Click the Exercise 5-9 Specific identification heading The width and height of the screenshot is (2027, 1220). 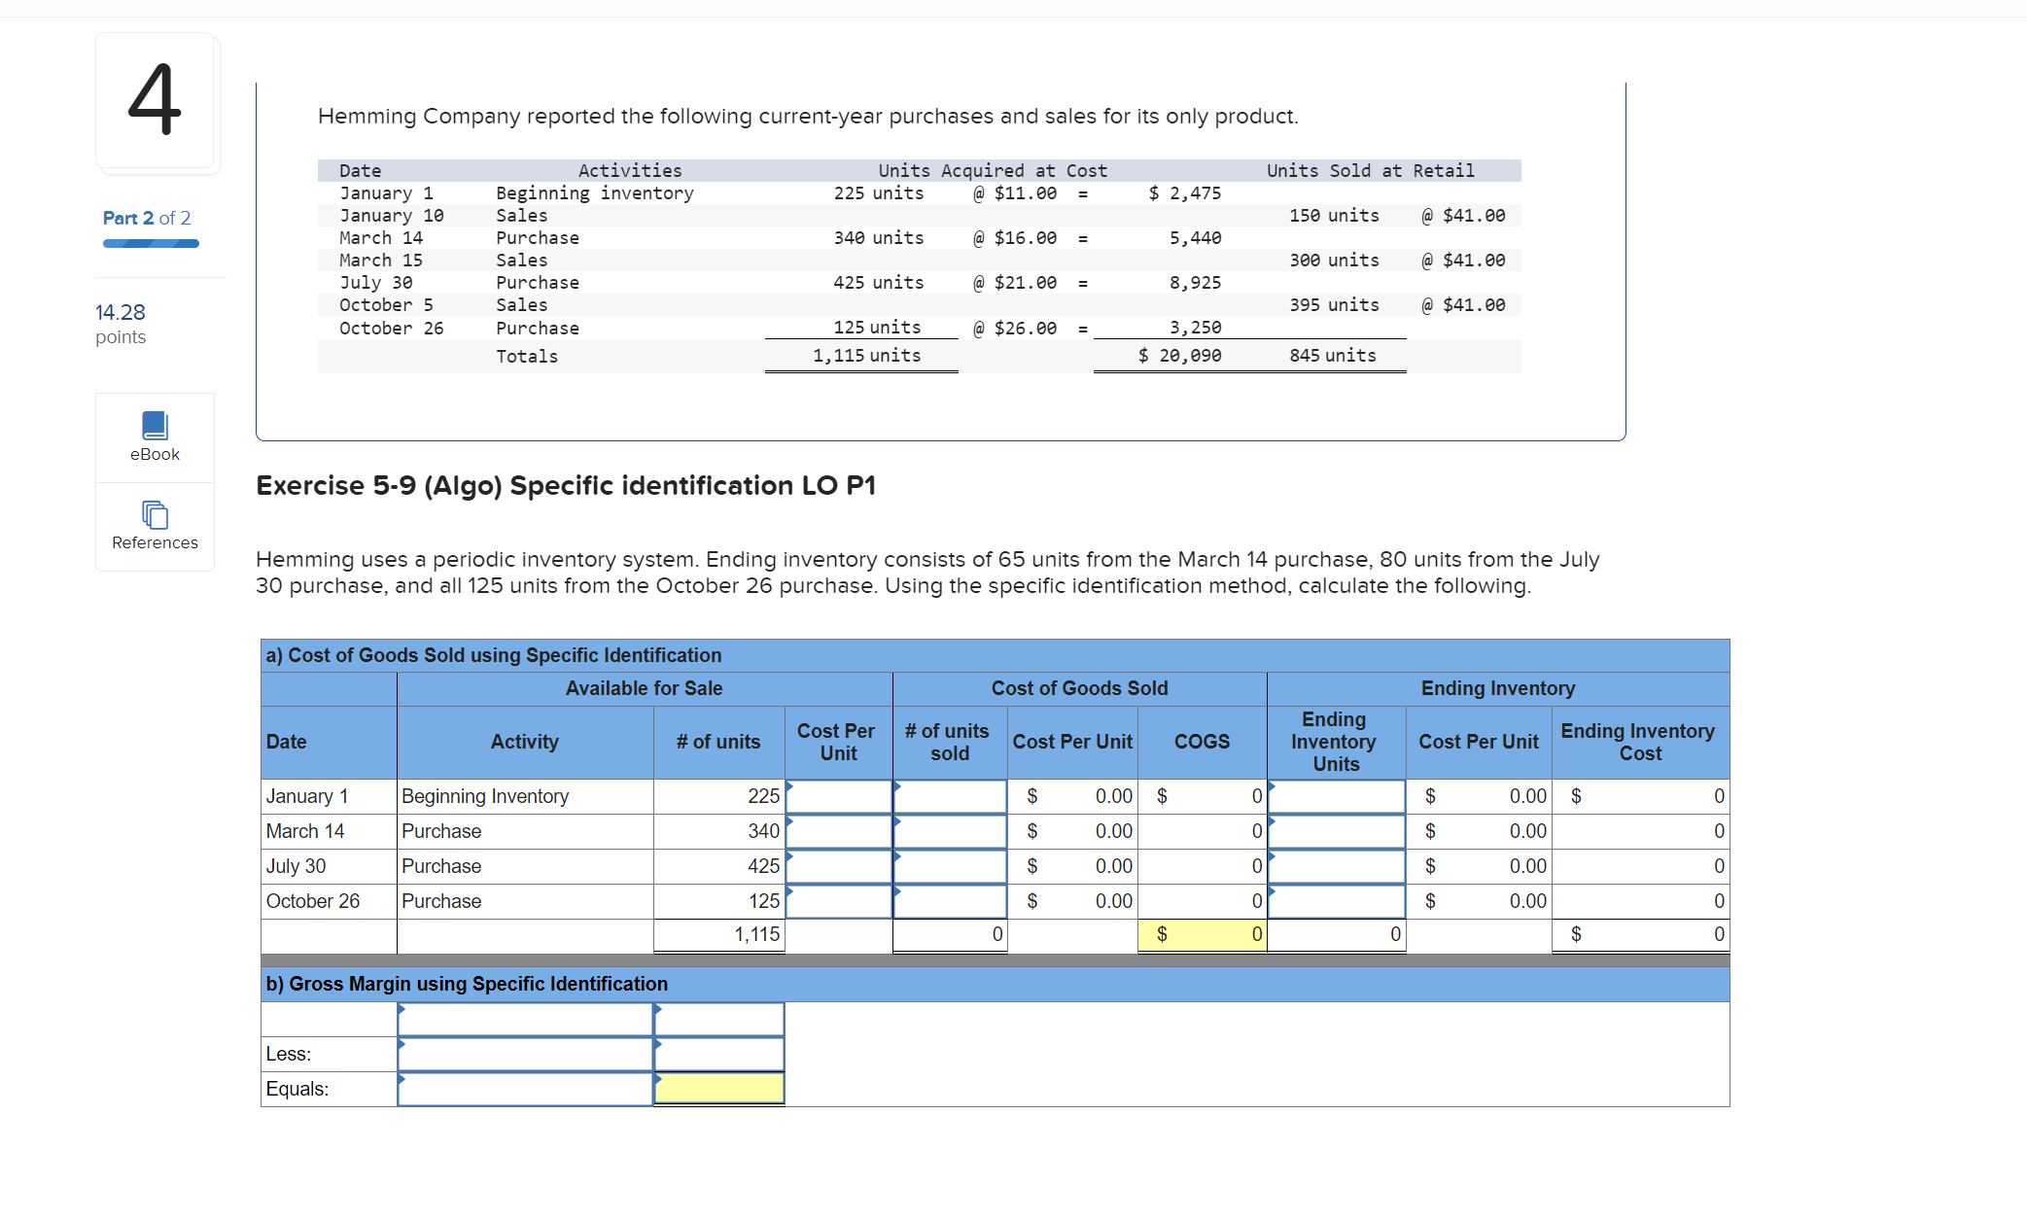click(566, 485)
